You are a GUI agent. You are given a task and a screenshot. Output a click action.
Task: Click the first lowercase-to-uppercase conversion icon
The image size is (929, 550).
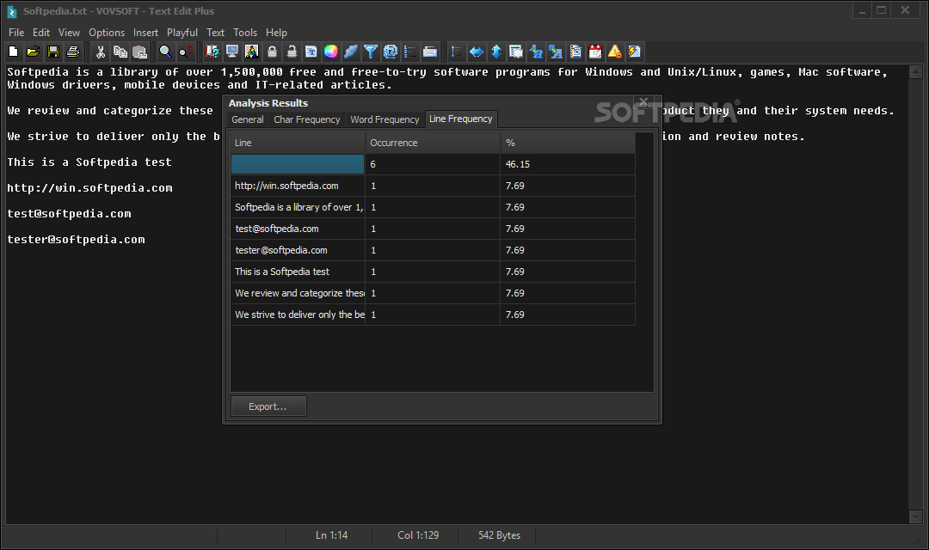[x=536, y=52]
